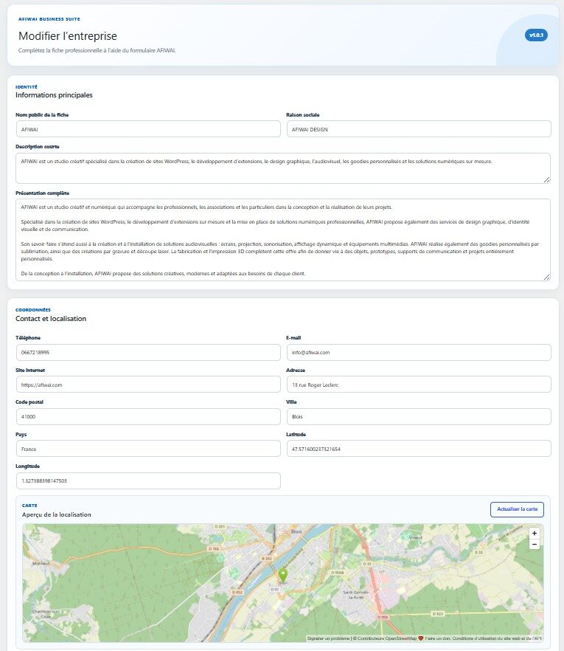
Task: Click the green map location marker
Action: click(x=283, y=576)
